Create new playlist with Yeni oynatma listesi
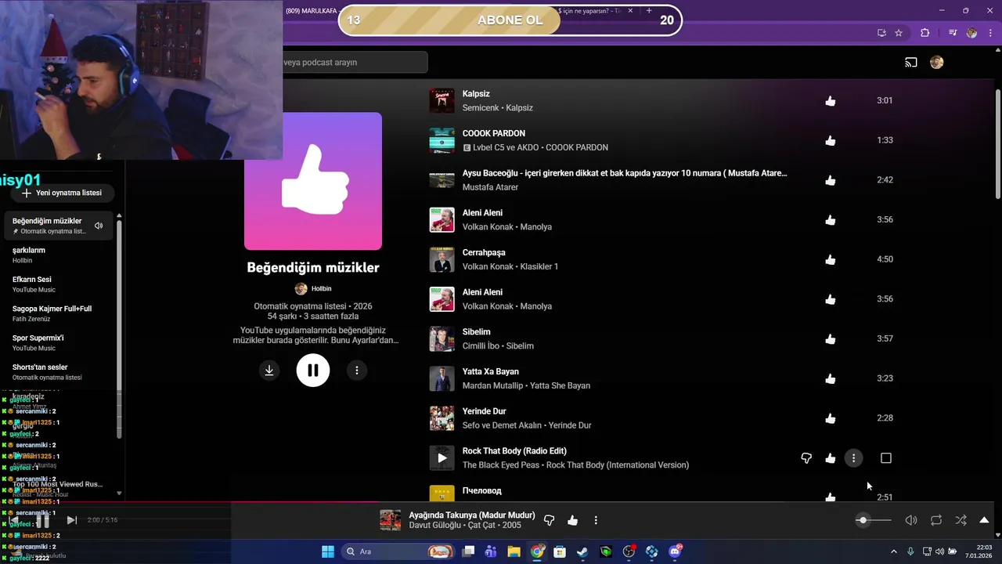 [x=62, y=193]
